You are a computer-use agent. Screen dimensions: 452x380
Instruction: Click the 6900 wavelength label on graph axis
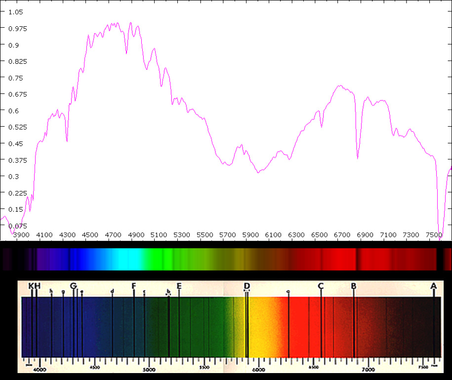(x=365, y=235)
